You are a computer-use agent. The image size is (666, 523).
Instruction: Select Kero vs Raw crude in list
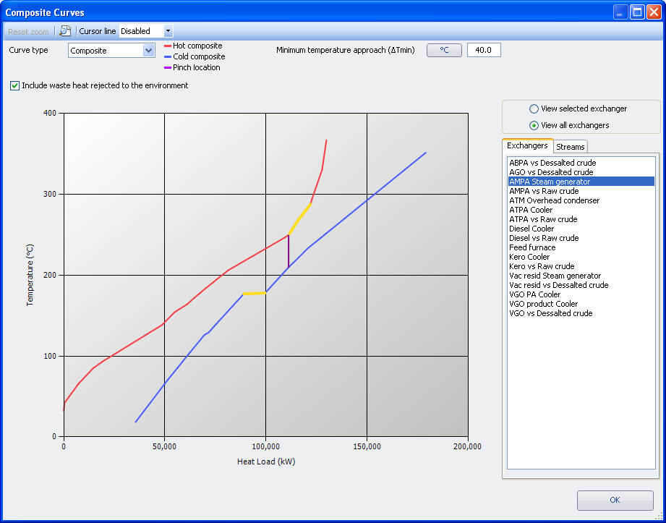pyautogui.click(x=581, y=266)
